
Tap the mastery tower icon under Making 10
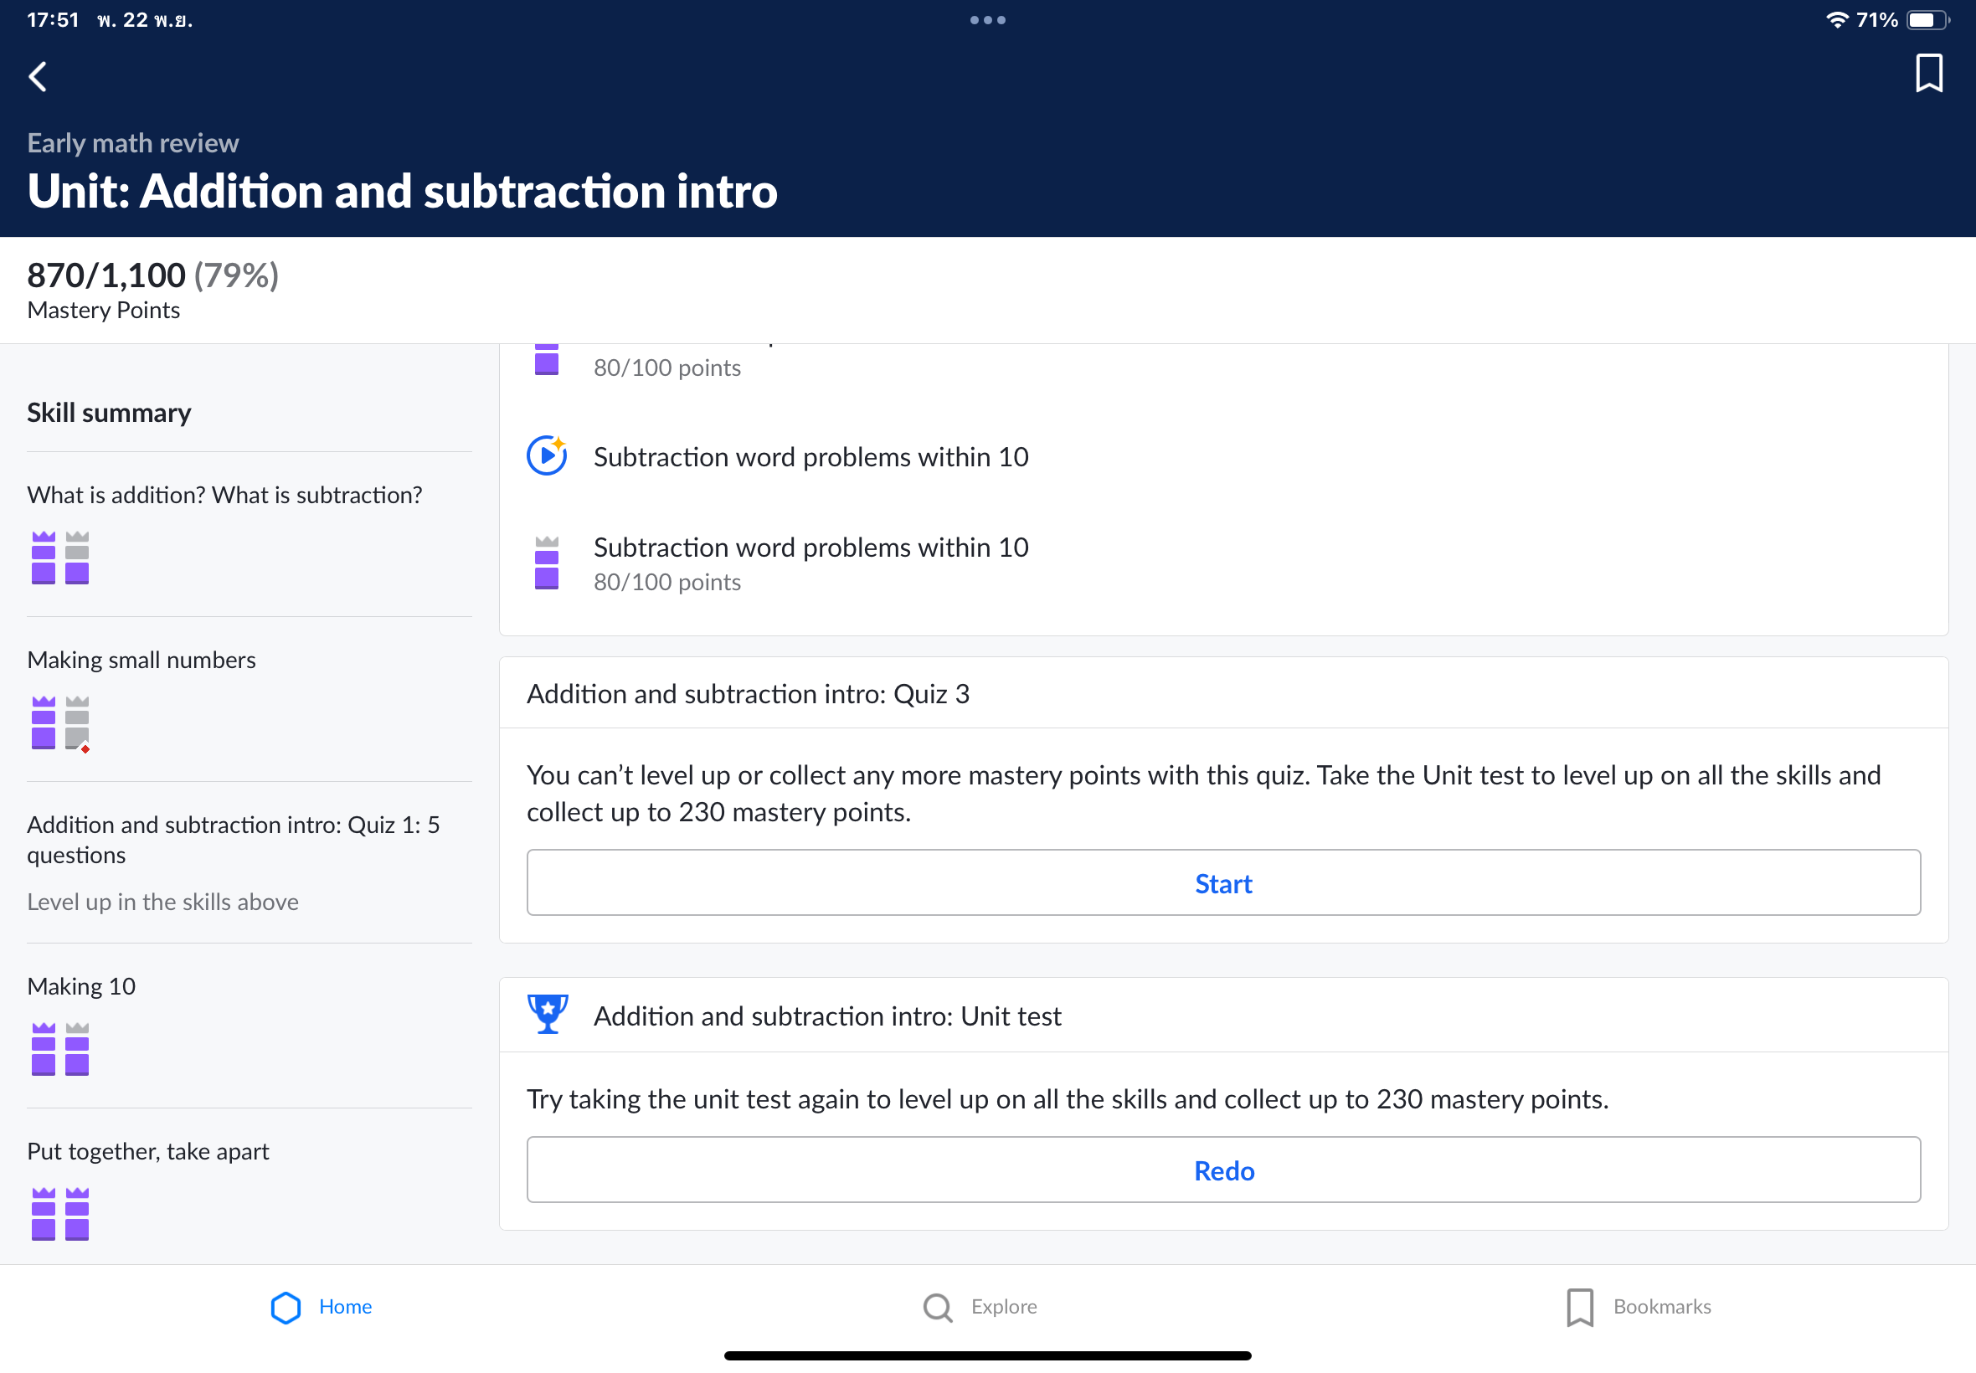tap(60, 1049)
